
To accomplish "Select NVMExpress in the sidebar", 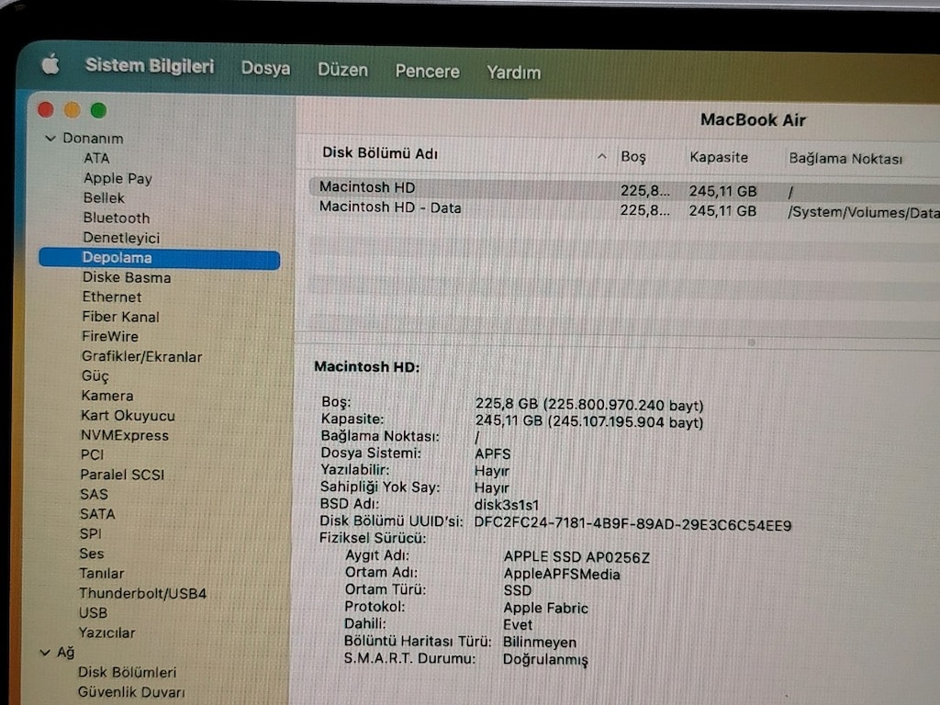I will tap(125, 435).
